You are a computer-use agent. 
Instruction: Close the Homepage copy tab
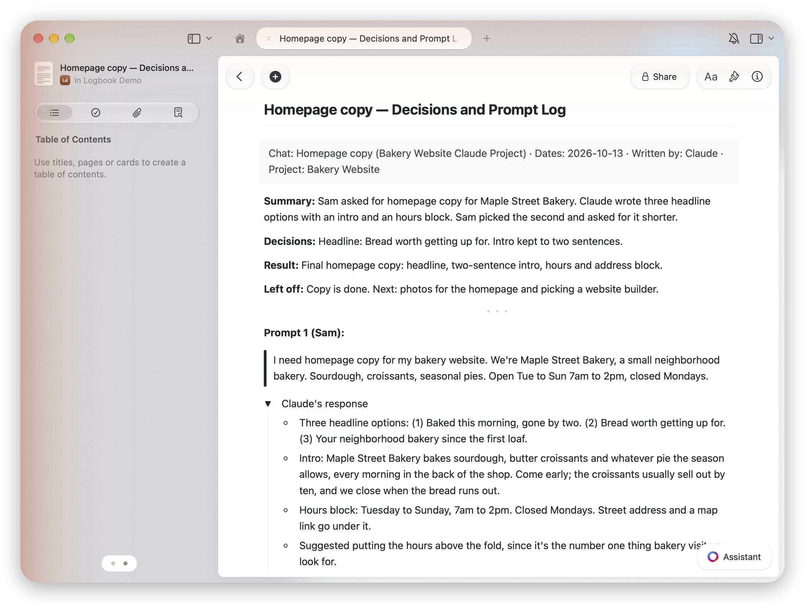268,38
